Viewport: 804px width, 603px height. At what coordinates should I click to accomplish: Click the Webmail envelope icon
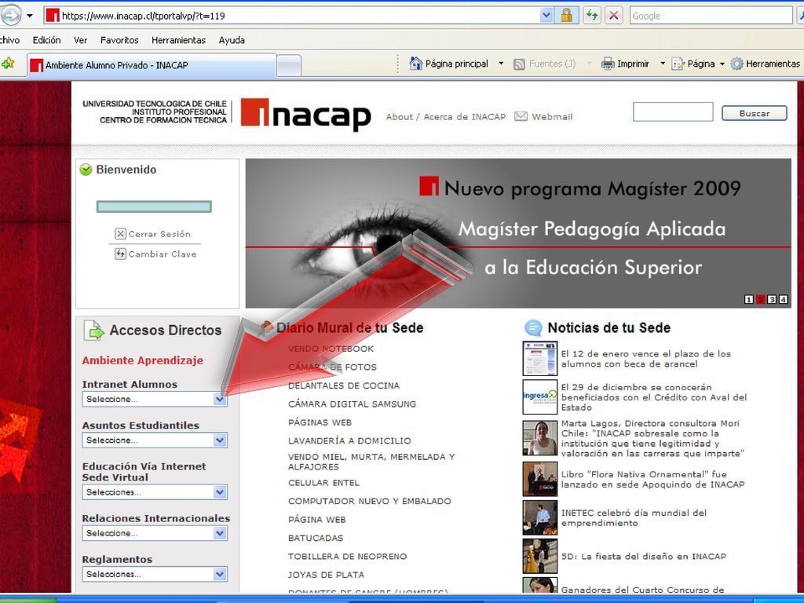pos(521,116)
